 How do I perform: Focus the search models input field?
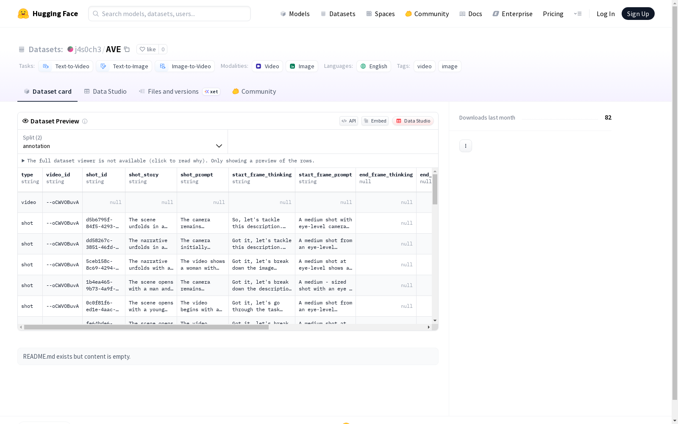pyautogui.click(x=169, y=14)
